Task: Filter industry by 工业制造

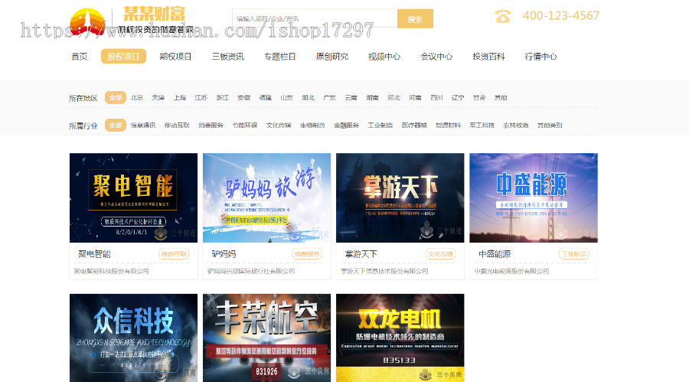Action: [380, 126]
